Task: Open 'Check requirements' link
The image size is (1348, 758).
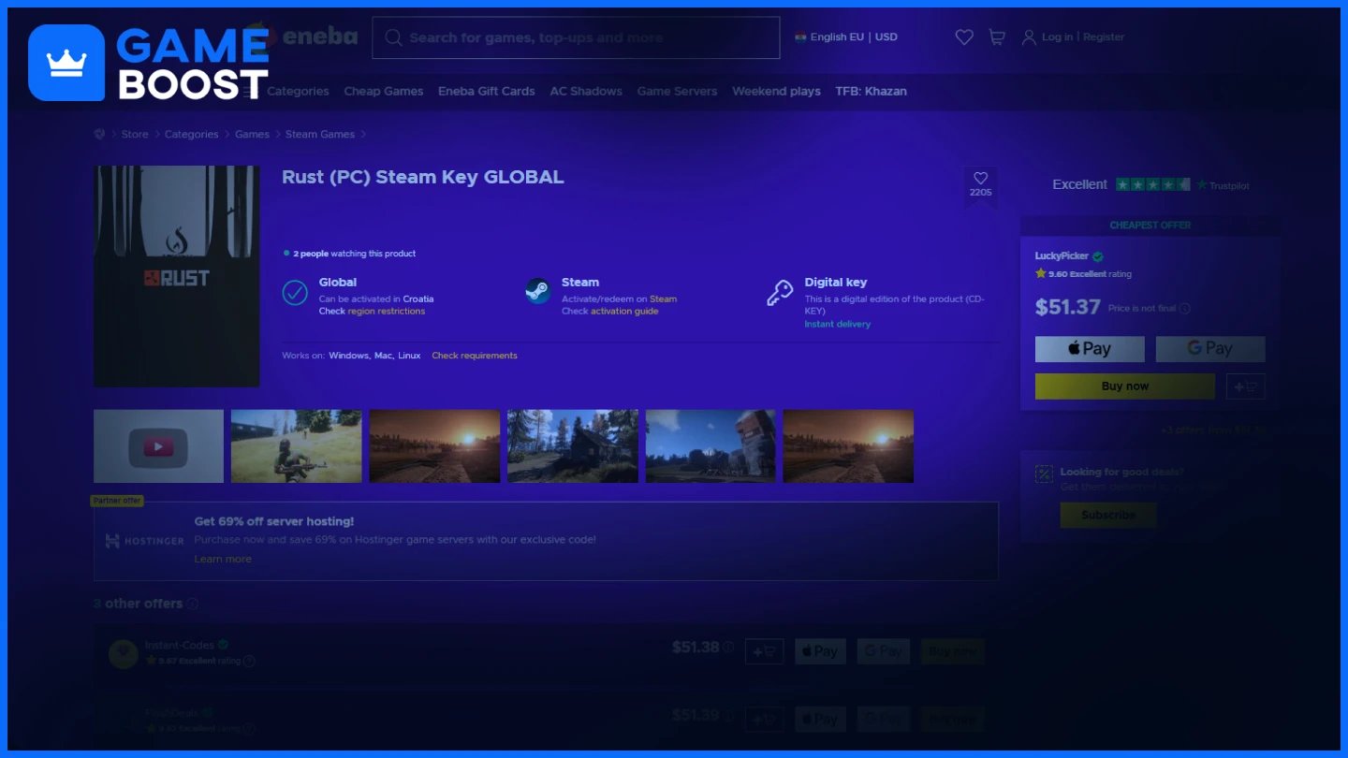Action: pyautogui.click(x=475, y=356)
